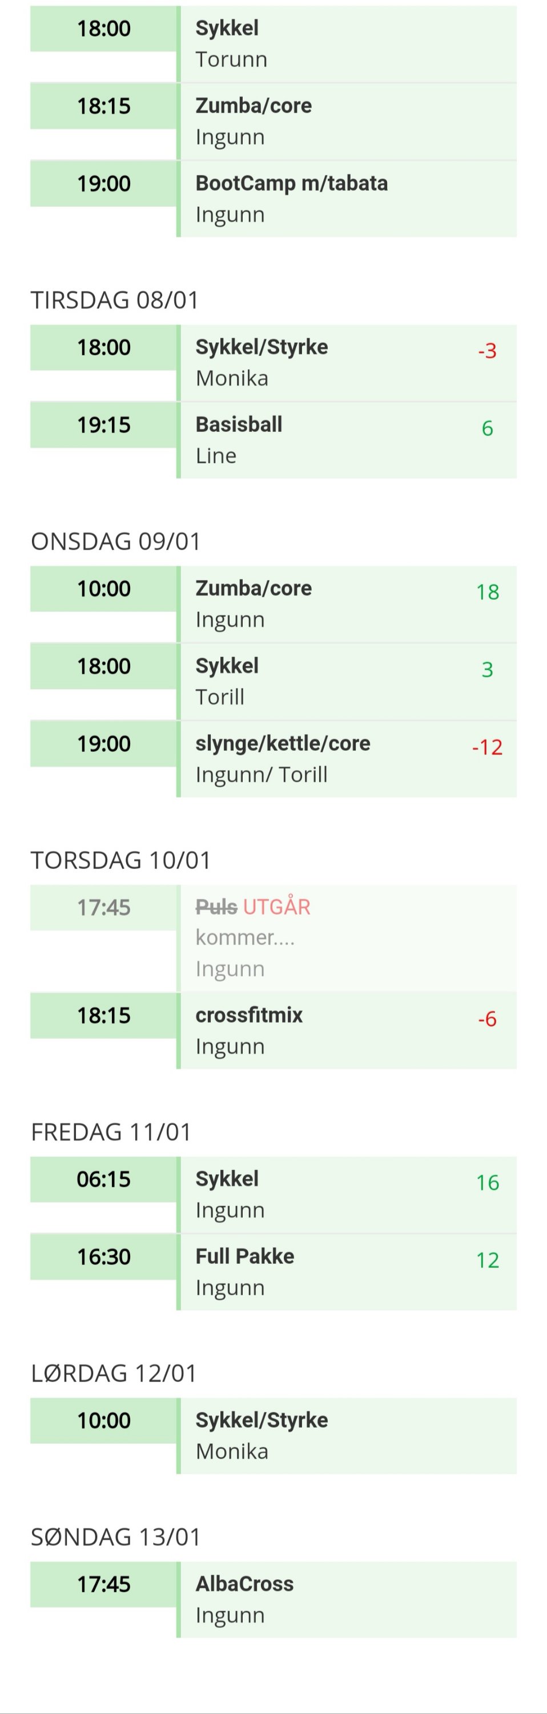The image size is (547, 1714).
Task: Tap the 17:45 time slot on Sunday
Action: [104, 1584]
